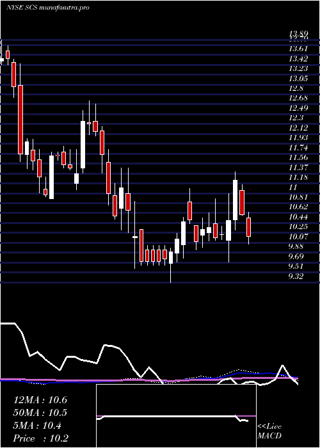Select the 11.93 price level label
The width and height of the screenshot is (320, 448).
[298, 138]
